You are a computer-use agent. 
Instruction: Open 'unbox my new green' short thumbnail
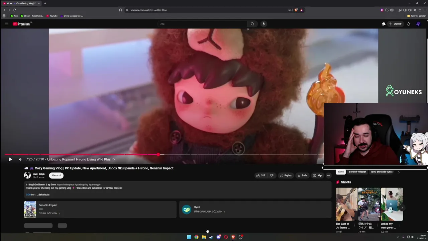tap(392, 204)
